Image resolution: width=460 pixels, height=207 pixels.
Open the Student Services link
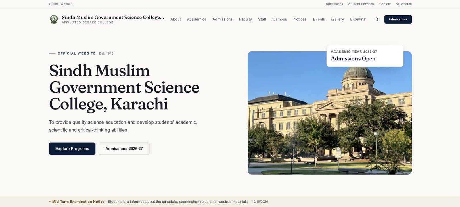(361, 4)
